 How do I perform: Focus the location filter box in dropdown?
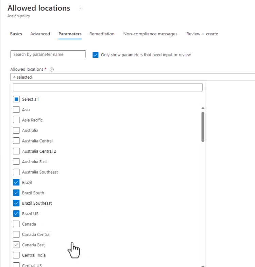point(108,87)
